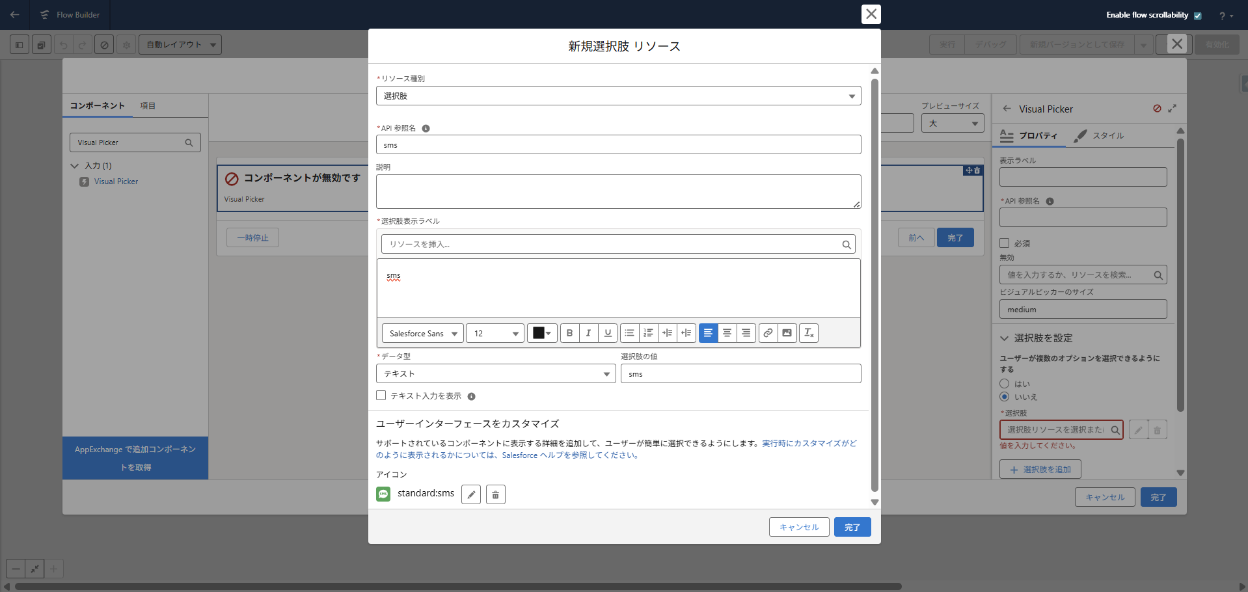The image size is (1248, 592).
Task: Insert a hyperlink in the label
Action: (768, 333)
